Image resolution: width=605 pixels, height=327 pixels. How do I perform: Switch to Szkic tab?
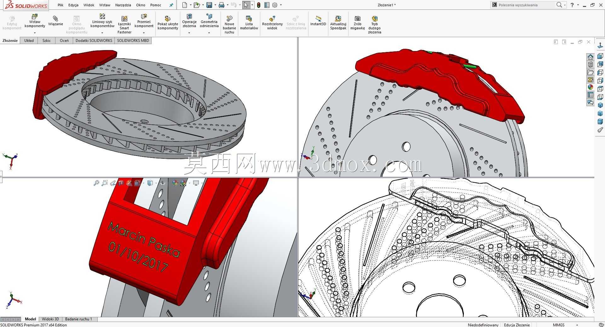[47, 41]
